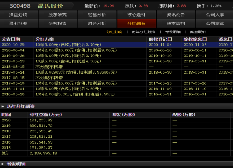This screenshot has height=168, width=233.
Task: Open the 核心题材 tab
Action: tap(136, 15)
